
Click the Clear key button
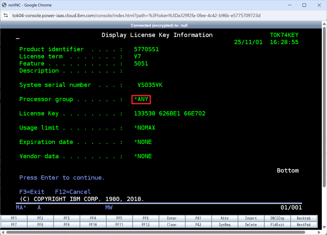(172, 225)
